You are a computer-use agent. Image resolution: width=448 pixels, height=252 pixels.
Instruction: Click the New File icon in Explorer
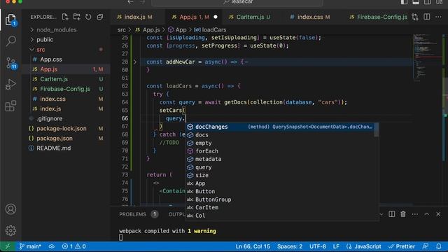click(x=65, y=17)
